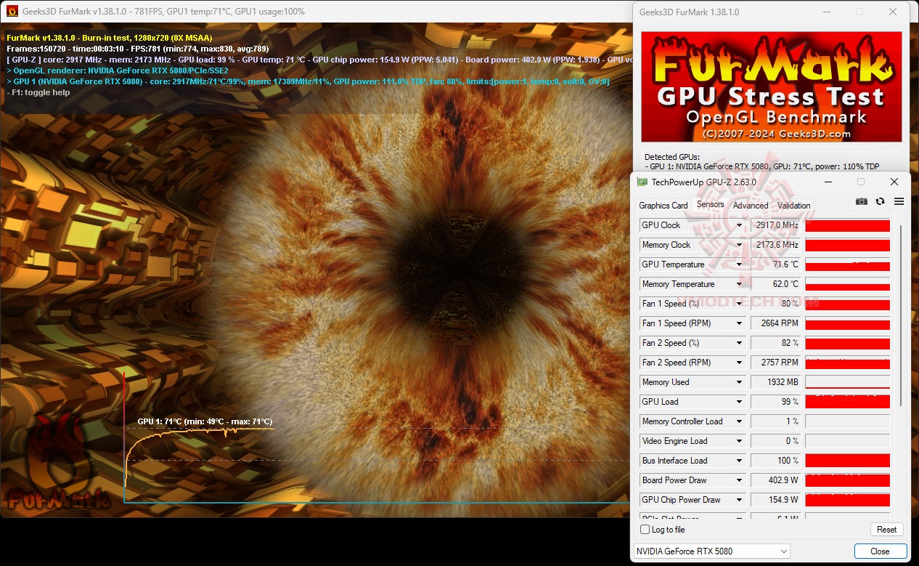Click the Bus Interface Load red graph
Viewport: 919px width, 566px height.
tap(847, 461)
